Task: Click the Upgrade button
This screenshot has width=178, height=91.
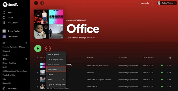Action: [145, 3]
